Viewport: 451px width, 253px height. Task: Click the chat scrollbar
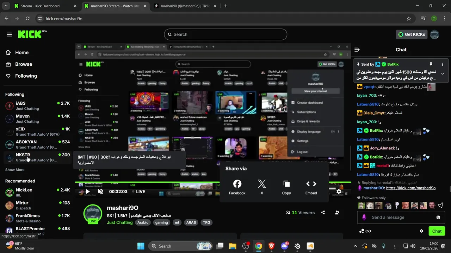pyautogui.click(x=450, y=189)
